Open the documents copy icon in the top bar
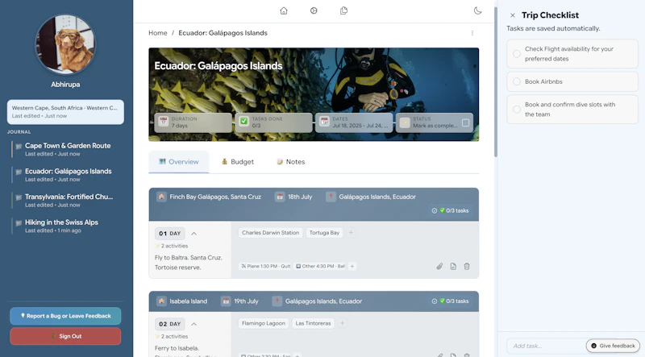This screenshot has height=357, width=645. pyautogui.click(x=344, y=10)
